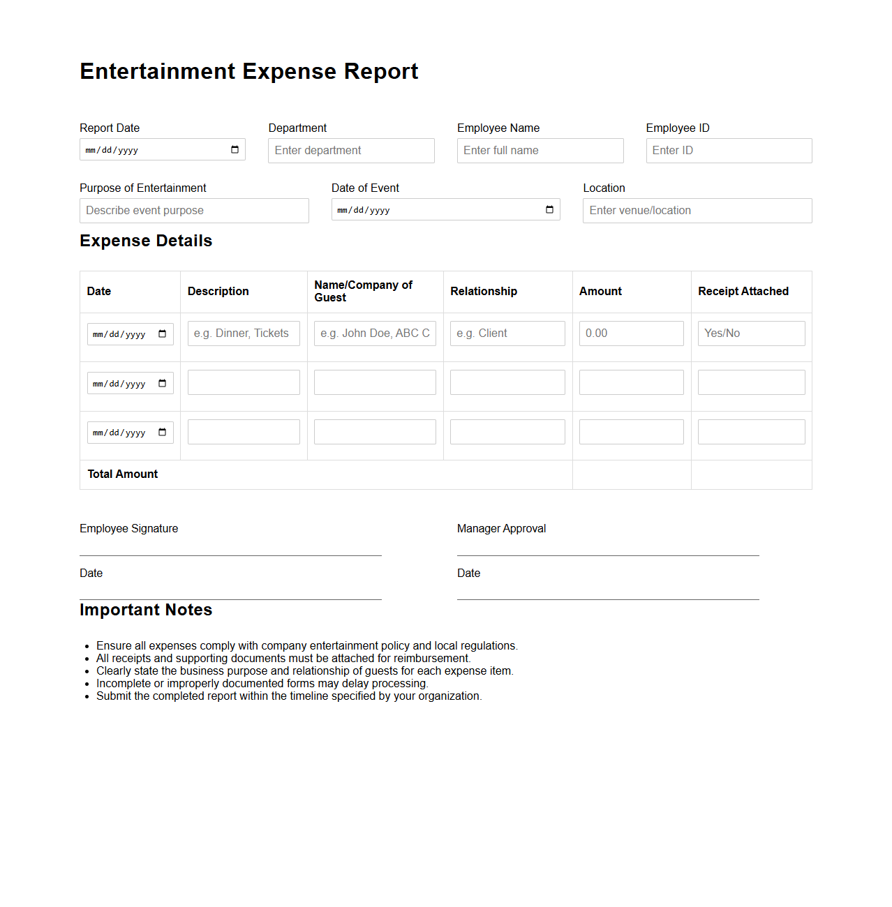Open calendar picker in first expense row
Viewport: 892px width, 907px height.
(162, 334)
